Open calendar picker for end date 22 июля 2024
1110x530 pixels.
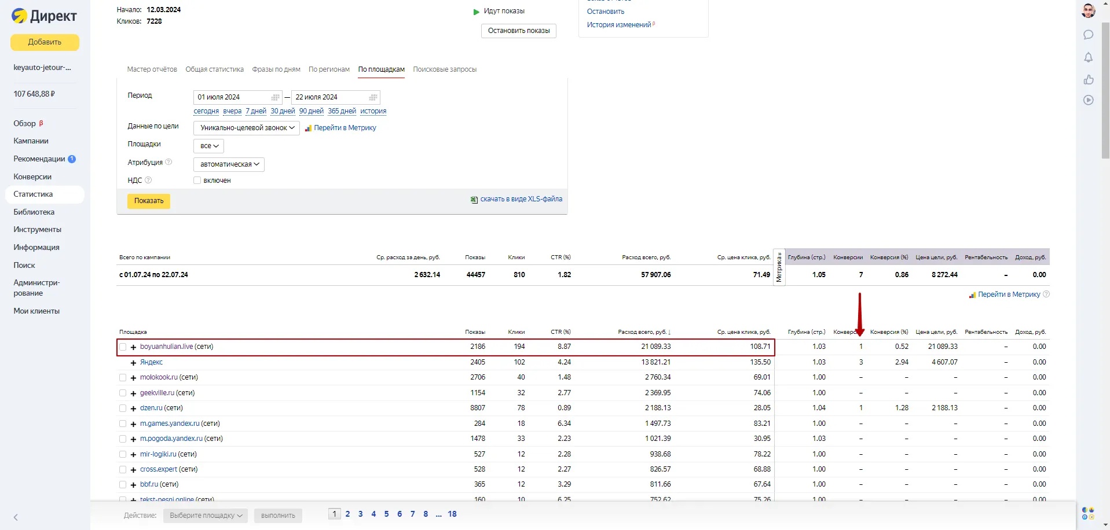(x=373, y=97)
